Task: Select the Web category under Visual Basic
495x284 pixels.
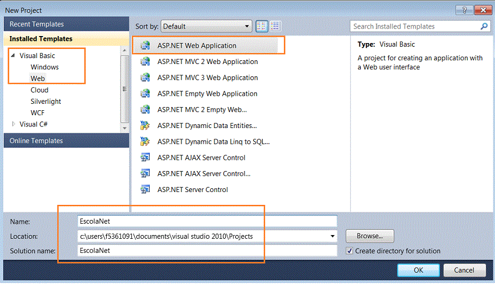Action: 38,79
